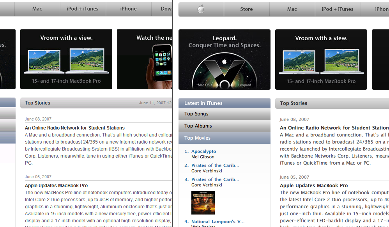The height and width of the screenshot is (227, 389).
Task: Open the Leopard Conquer Time and Spaces banner
Action: click(x=225, y=59)
